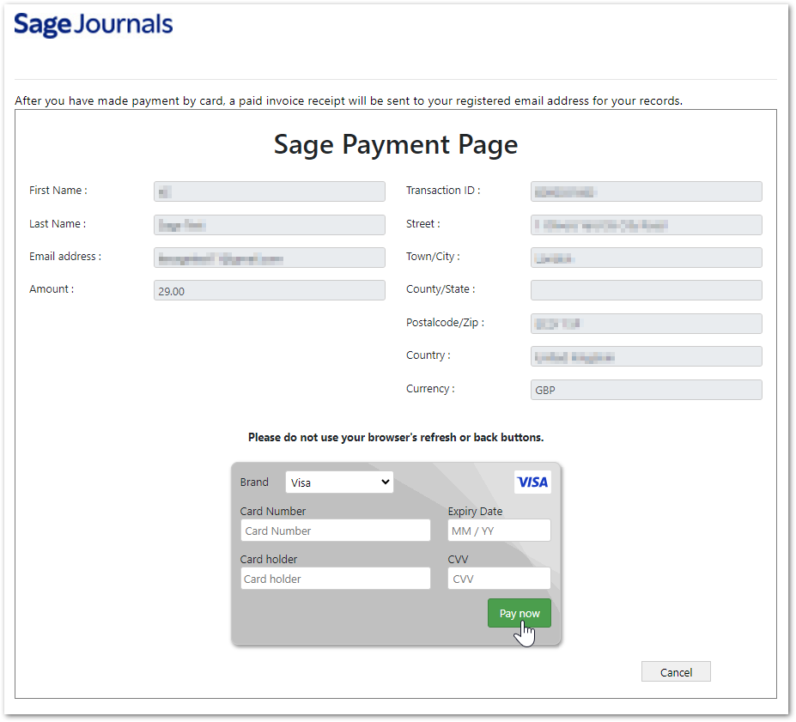Viewport: 796px width, 722px height.
Task: Select the Postalcode/Zip field
Action: tap(647, 324)
